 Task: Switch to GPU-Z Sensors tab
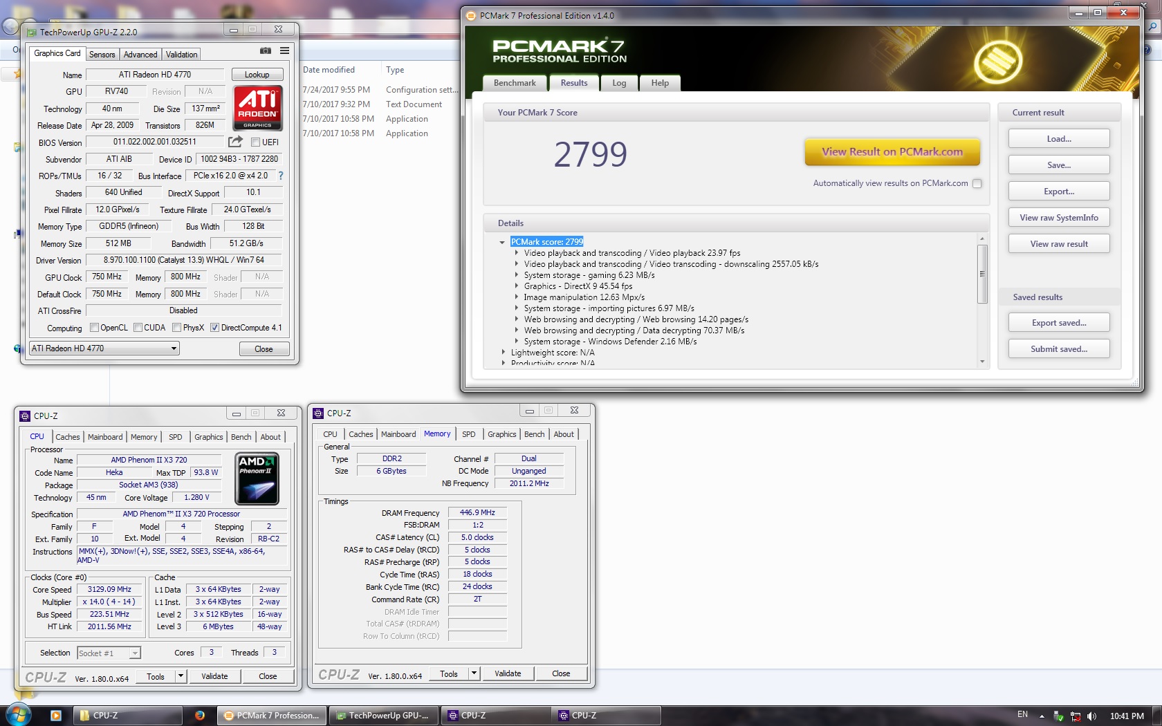(102, 55)
